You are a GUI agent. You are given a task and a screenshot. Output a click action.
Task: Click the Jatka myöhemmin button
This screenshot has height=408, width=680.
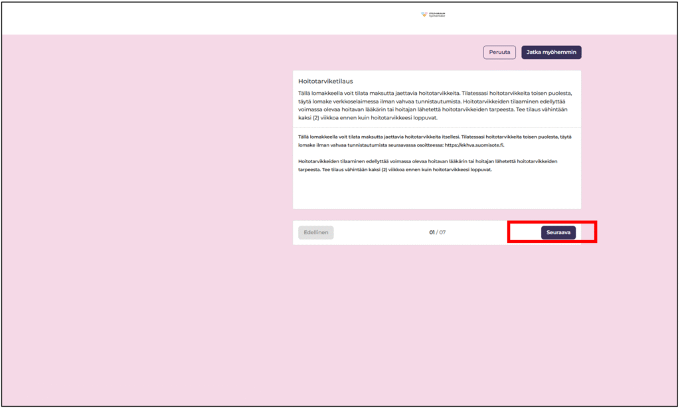click(551, 52)
